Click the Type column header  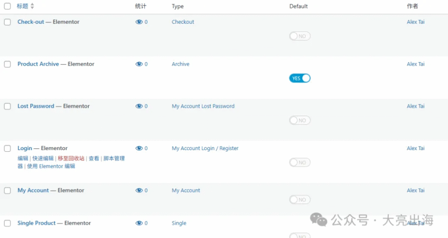178,6
